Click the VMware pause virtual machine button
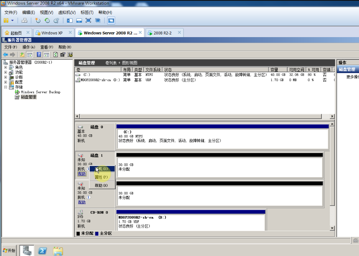 pos(6,21)
